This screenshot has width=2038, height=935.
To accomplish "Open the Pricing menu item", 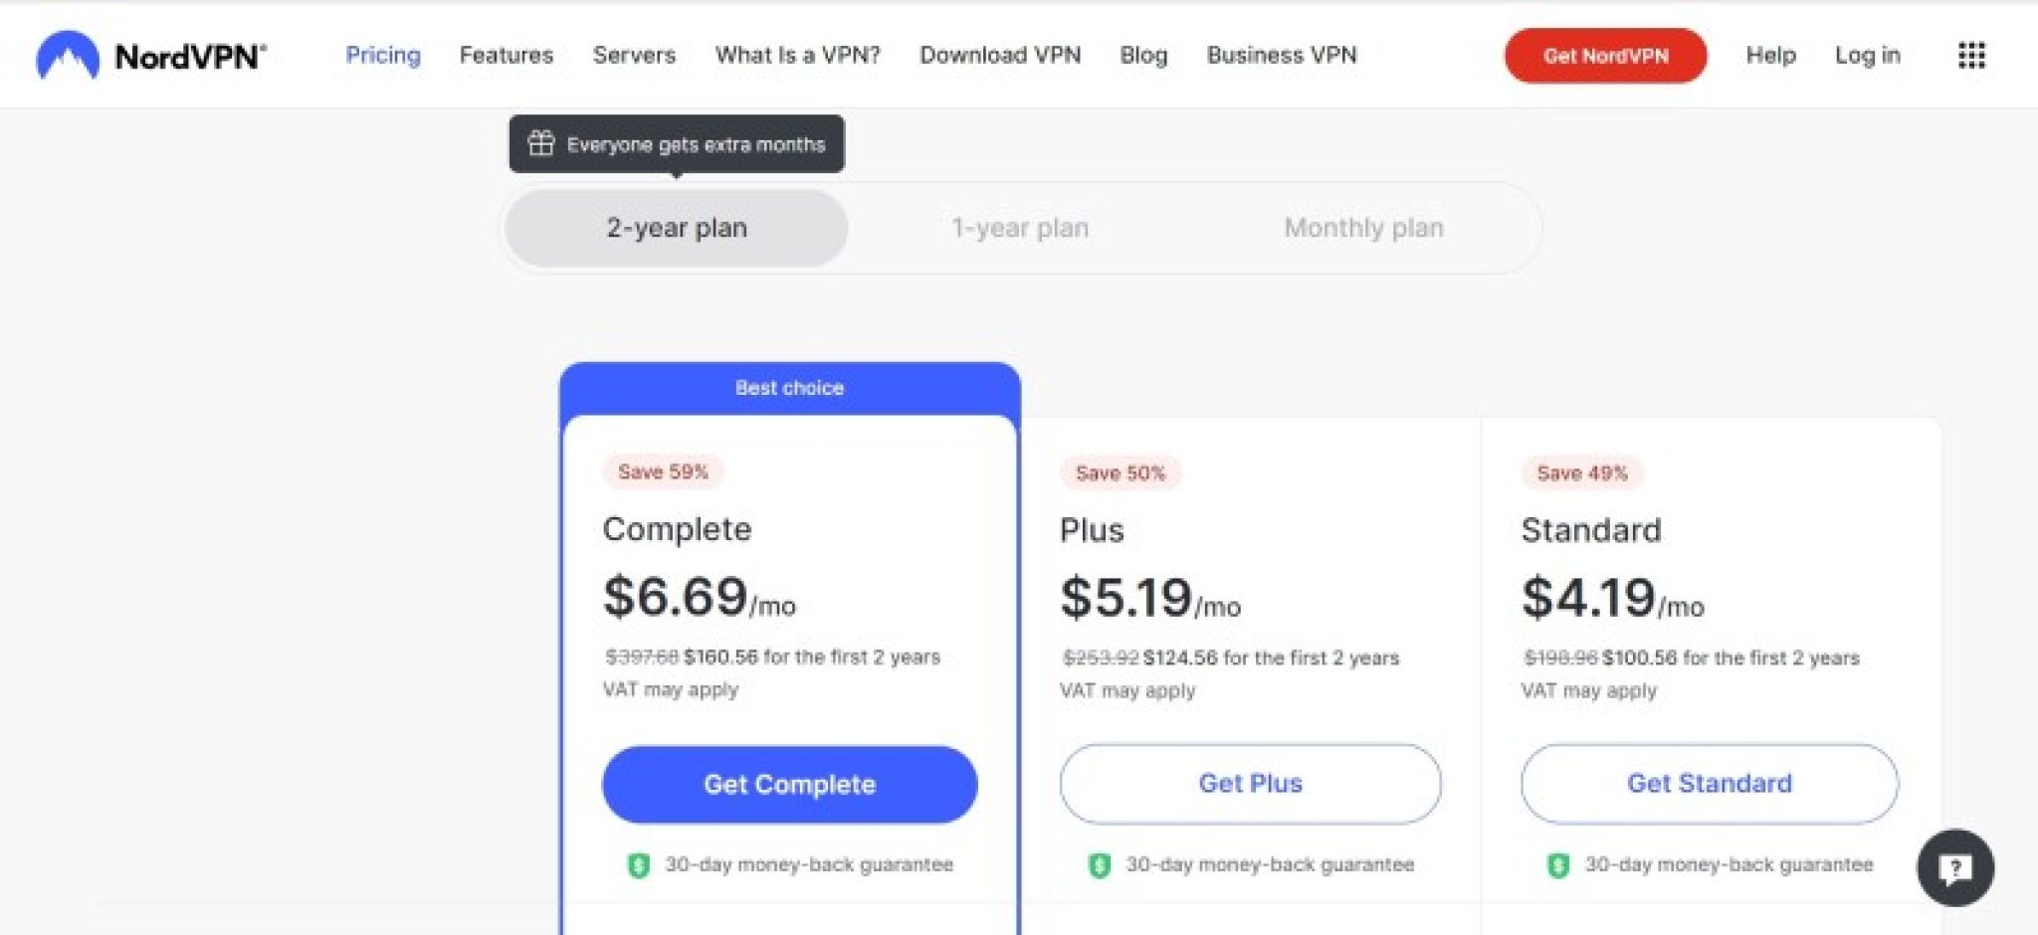I will tap(383, 56).
